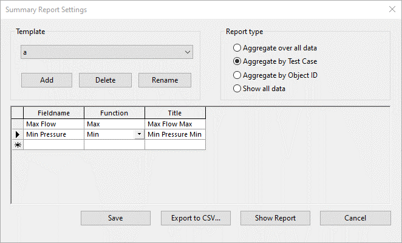402x243 pixels.
Task: Rename the current template
Action: (165, 80)
